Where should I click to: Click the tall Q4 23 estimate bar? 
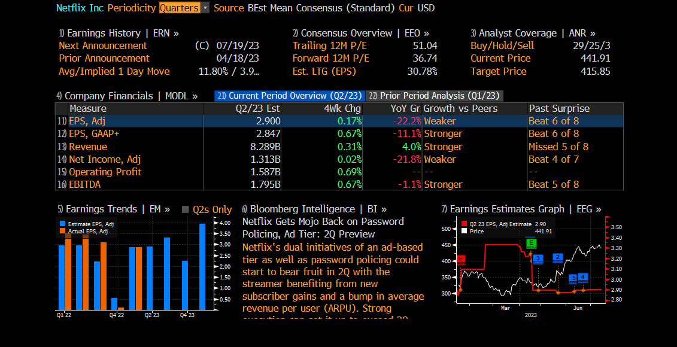point(202,267)
